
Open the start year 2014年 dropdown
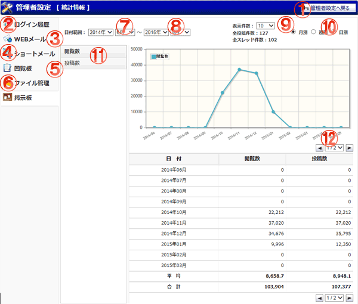click(100, 32)
